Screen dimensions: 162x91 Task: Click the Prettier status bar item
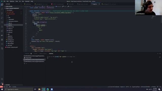coord(153,87)
